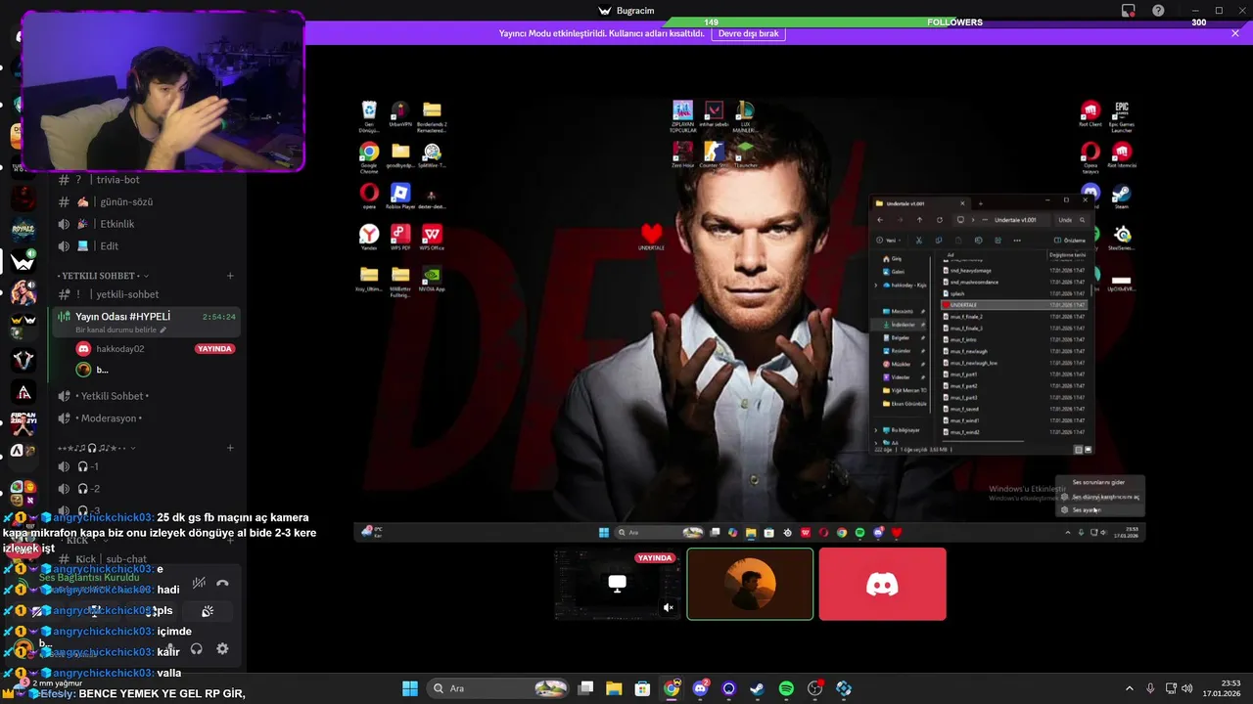Toggle Discord headphones deafen
This screenshot has width=1253, height=704.
[x=197, y=648]
